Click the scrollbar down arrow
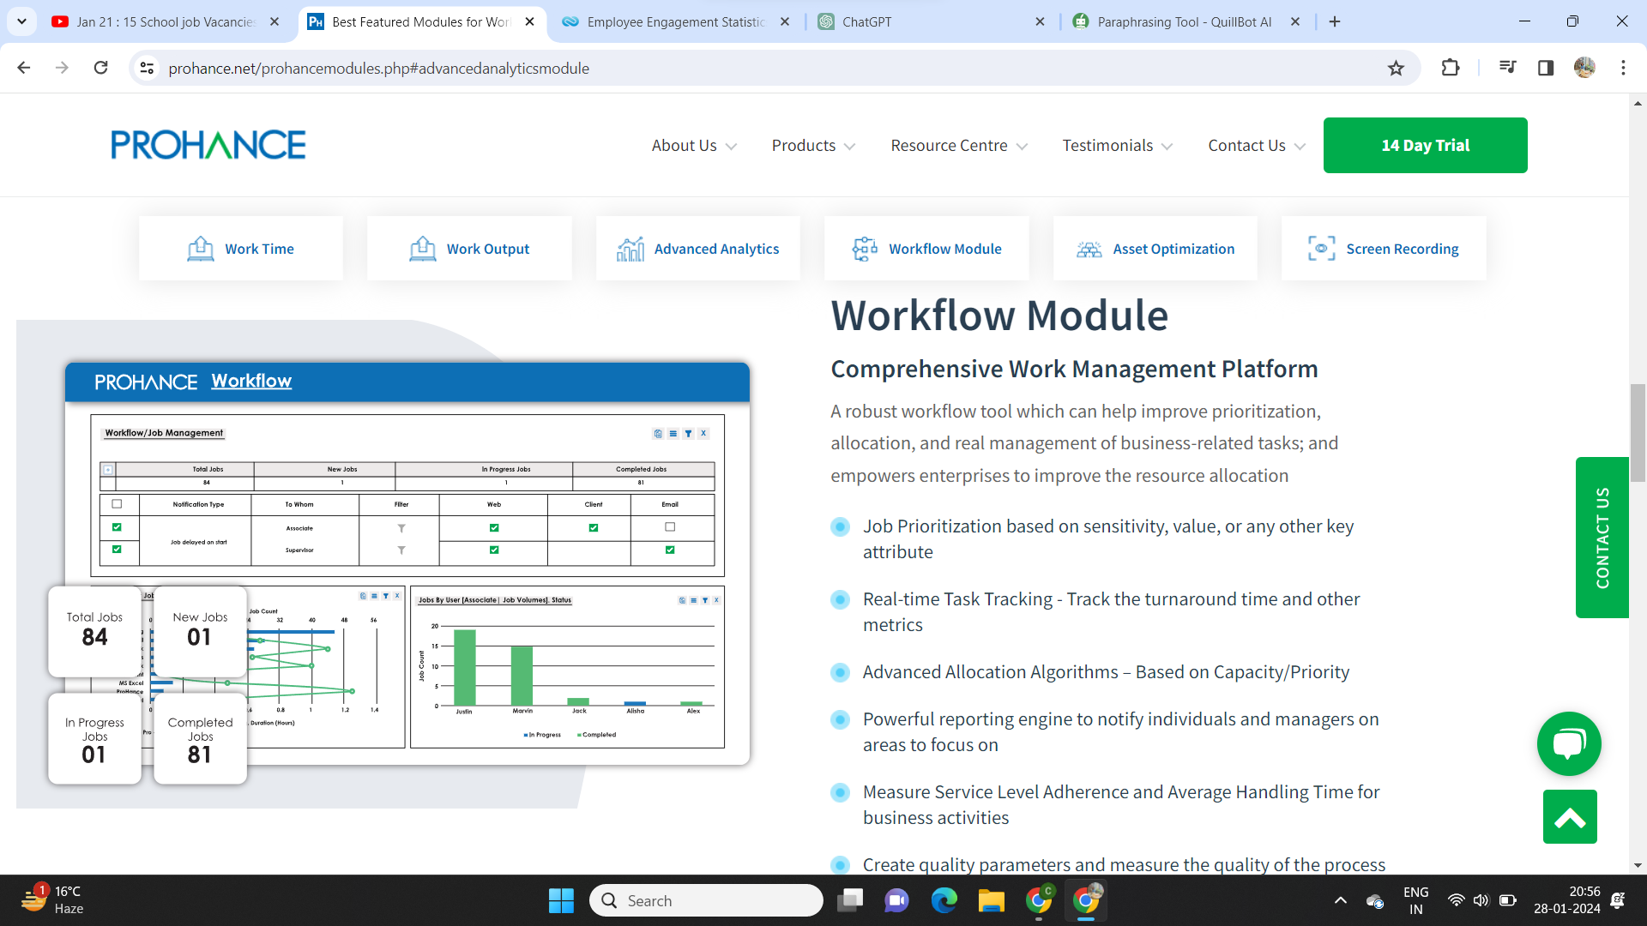This screenshot has width=1647, height=926. tap(1638, 865)
